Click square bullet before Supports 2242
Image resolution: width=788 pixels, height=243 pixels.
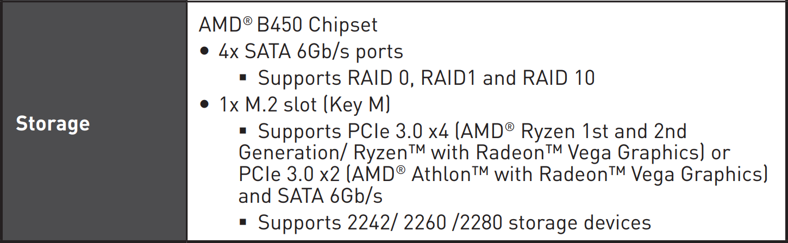tap(243, 223)
